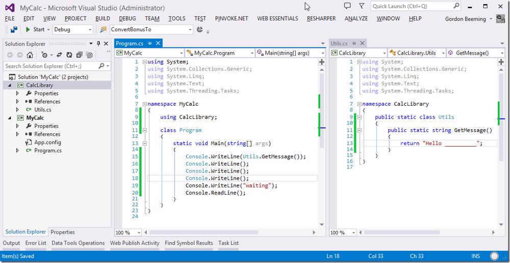The width and height of the screenshot is (510, 263).
Task: Click the feedback speech bubble icon
Action: click(347, 6)
